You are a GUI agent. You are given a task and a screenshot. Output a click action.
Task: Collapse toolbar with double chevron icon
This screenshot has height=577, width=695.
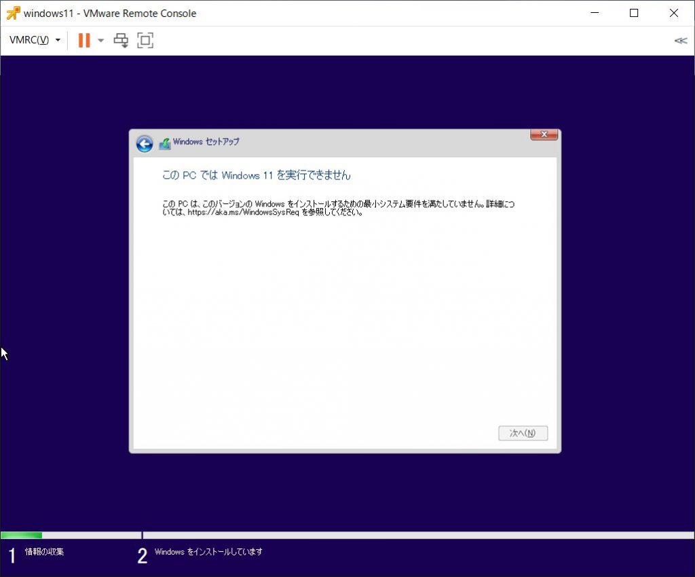[680, 41]
